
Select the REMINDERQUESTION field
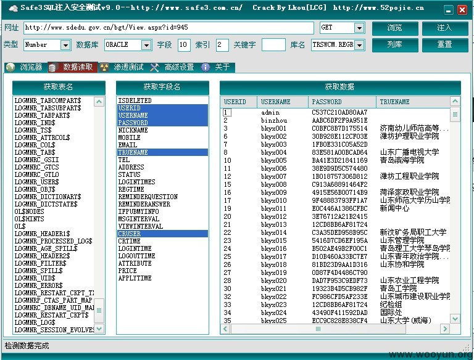pyautogui.click(x=163, y=197)
